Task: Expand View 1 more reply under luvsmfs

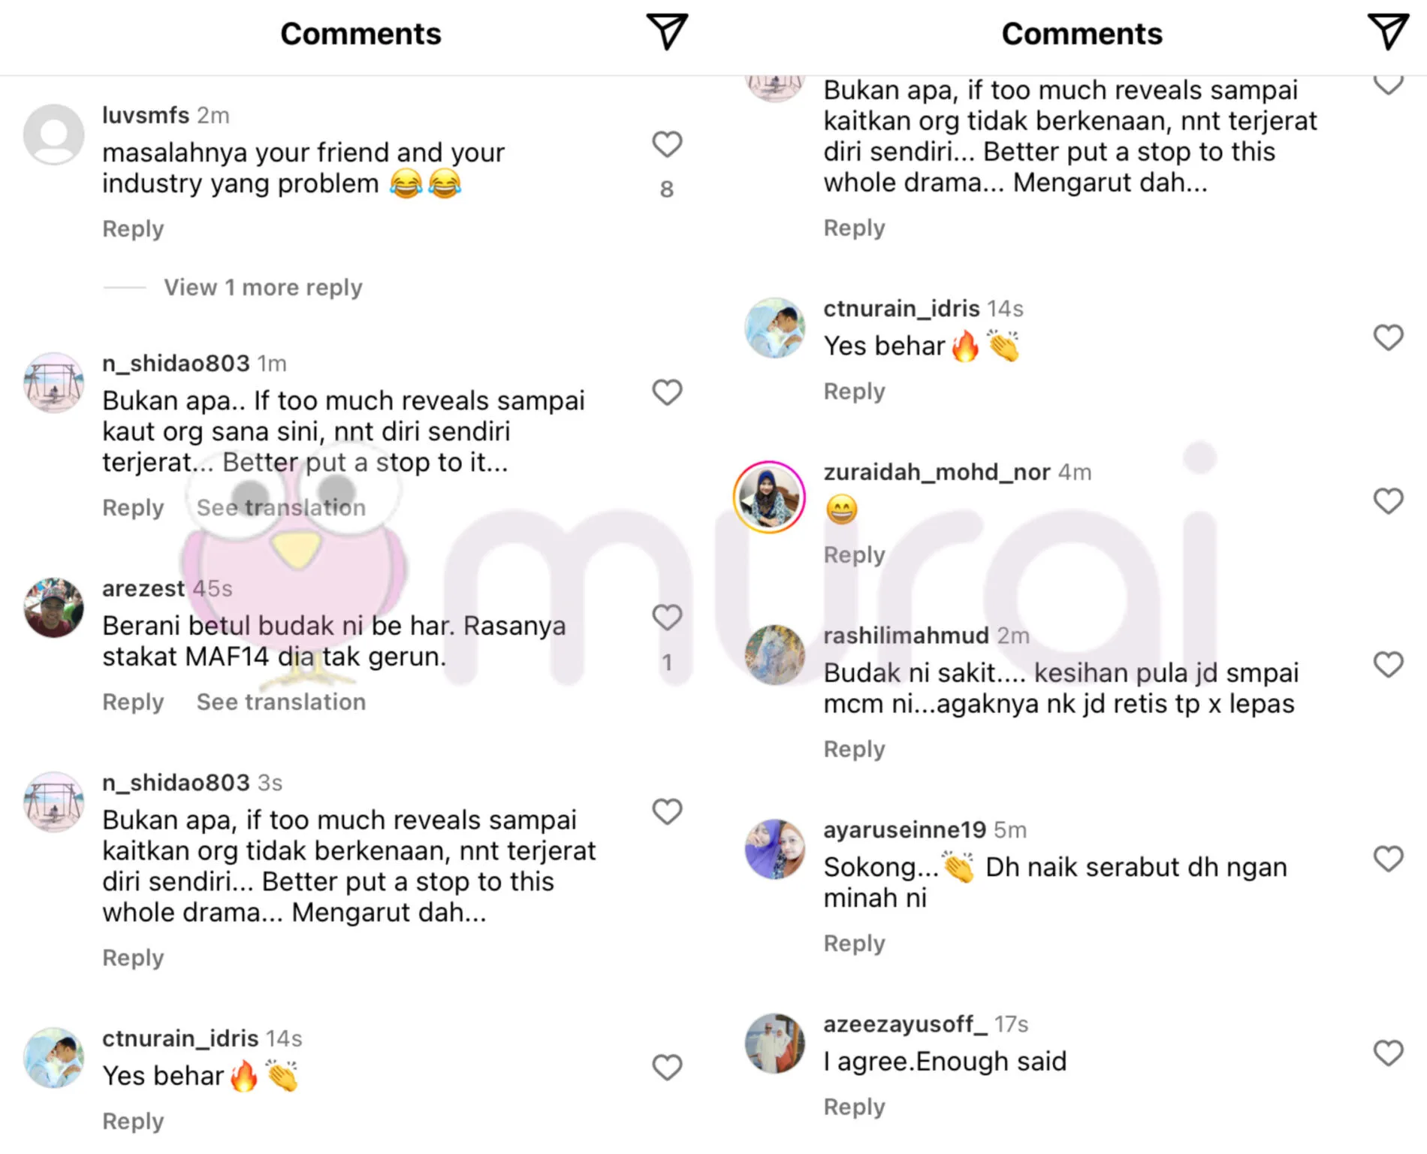Action: pyautogui.click(x=263, y=287)
